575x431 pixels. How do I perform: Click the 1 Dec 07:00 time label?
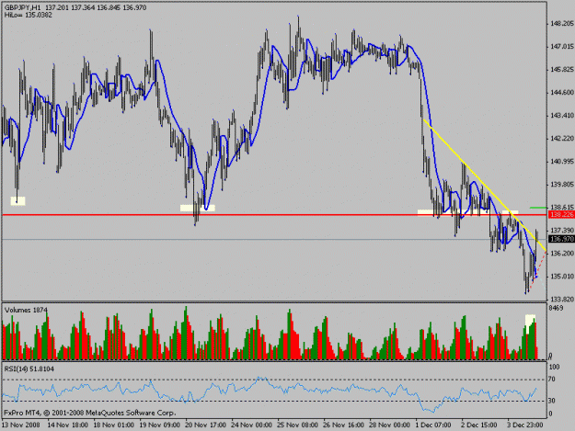pyautogui.click(x=434, y=425)
